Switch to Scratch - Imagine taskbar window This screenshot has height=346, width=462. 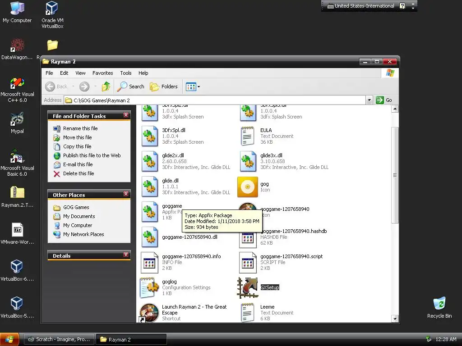coord(59,340)
